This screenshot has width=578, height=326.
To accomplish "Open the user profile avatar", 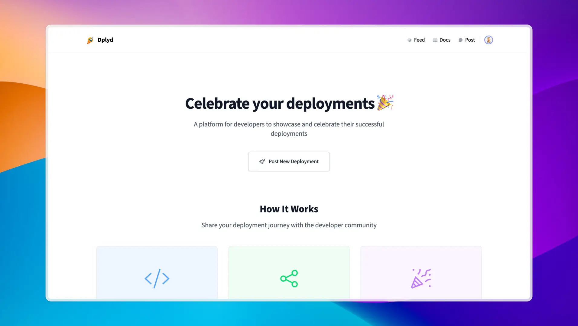I will 489,40.
